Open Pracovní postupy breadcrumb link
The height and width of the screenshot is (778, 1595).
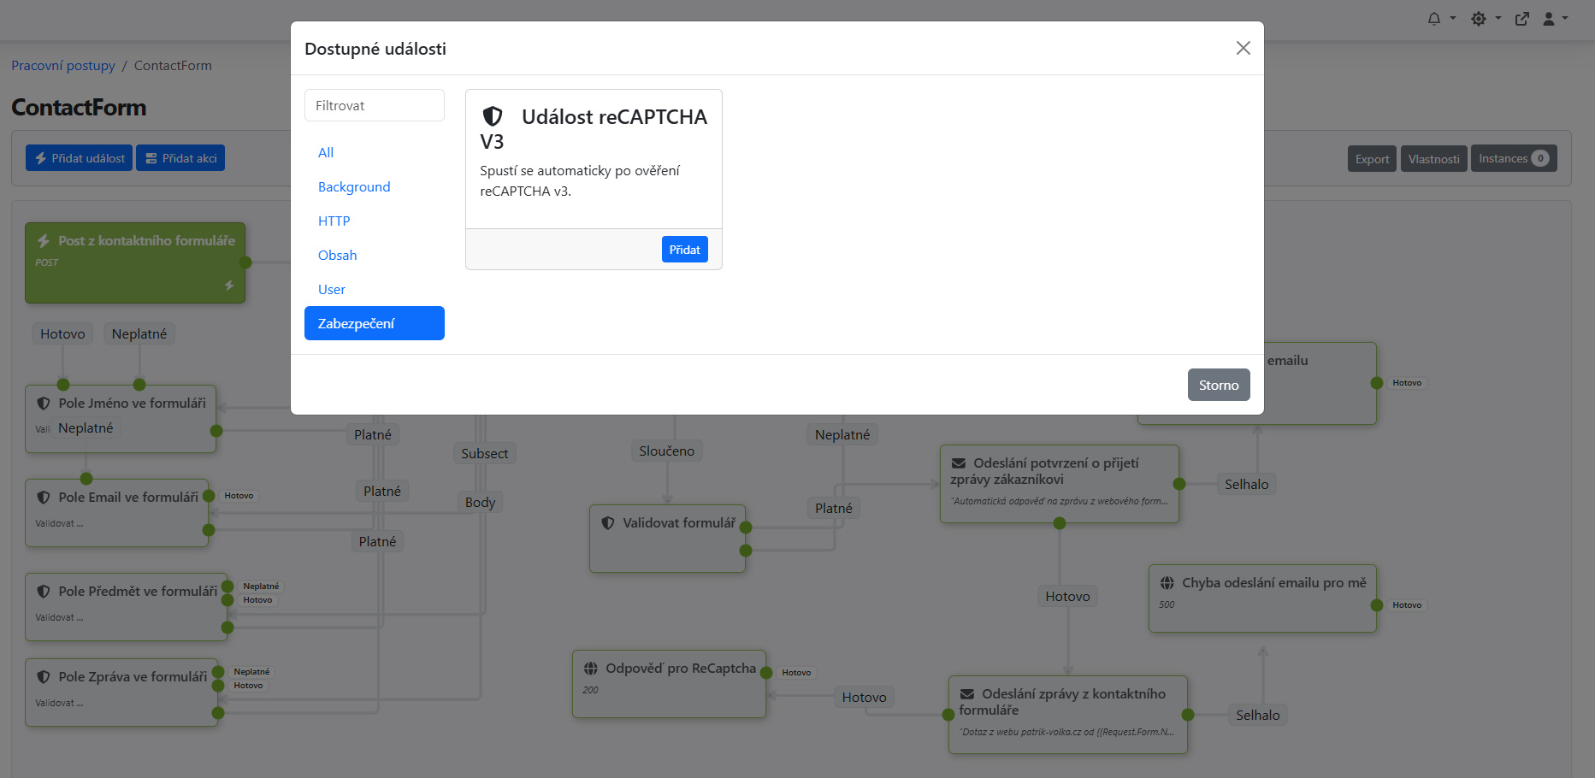[x=63, y=66]
